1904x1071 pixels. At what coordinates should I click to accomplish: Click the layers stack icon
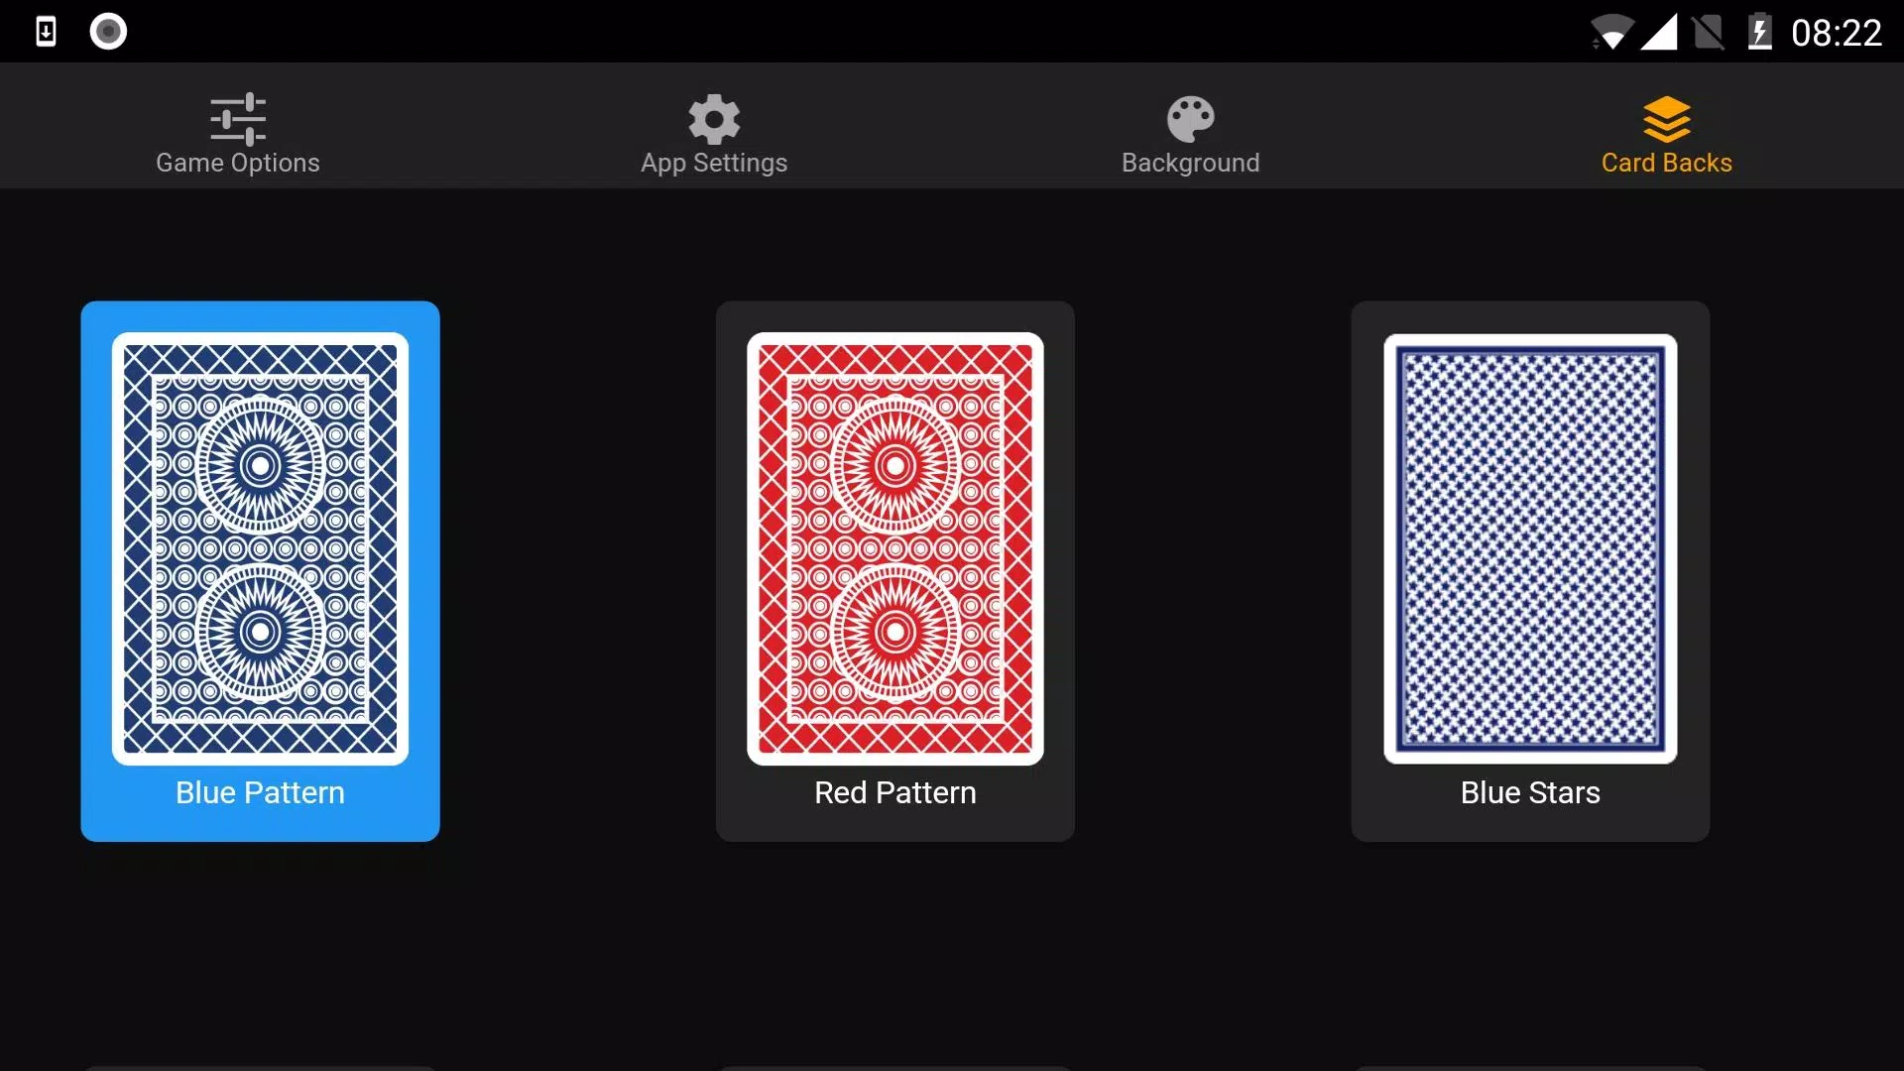1665,119
